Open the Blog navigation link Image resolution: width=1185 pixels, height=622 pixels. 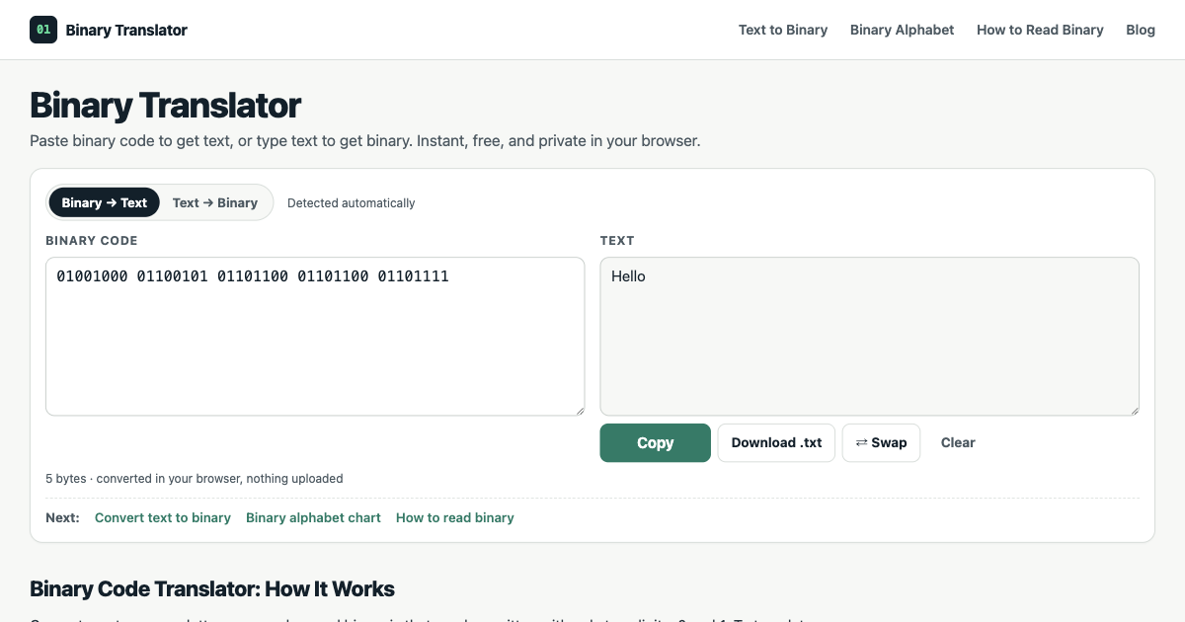(x=1141, y=30)
